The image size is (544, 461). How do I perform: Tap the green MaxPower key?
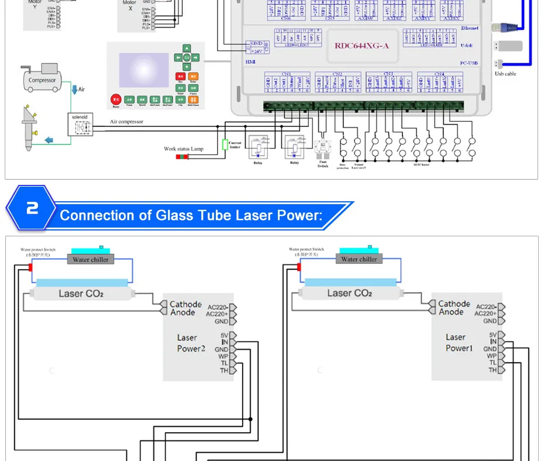(167, 100)
